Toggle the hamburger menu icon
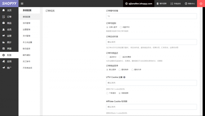 [22, 4]
